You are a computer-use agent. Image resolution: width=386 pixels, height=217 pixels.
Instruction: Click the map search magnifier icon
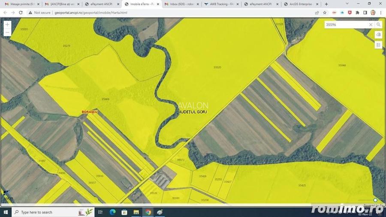(378, 24)
